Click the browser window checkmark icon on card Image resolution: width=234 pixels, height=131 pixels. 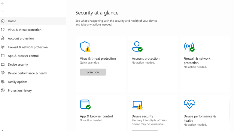click(x=85, y=104)
